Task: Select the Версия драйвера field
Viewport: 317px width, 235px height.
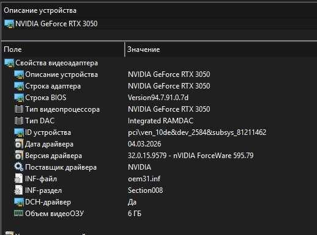Action: (x=53, y=156)
